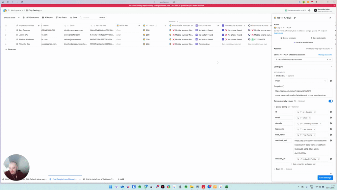The image size is (337, 190).
Task: Collapse the Configure section
Action: pyautogui.click(x=331, y=67)
